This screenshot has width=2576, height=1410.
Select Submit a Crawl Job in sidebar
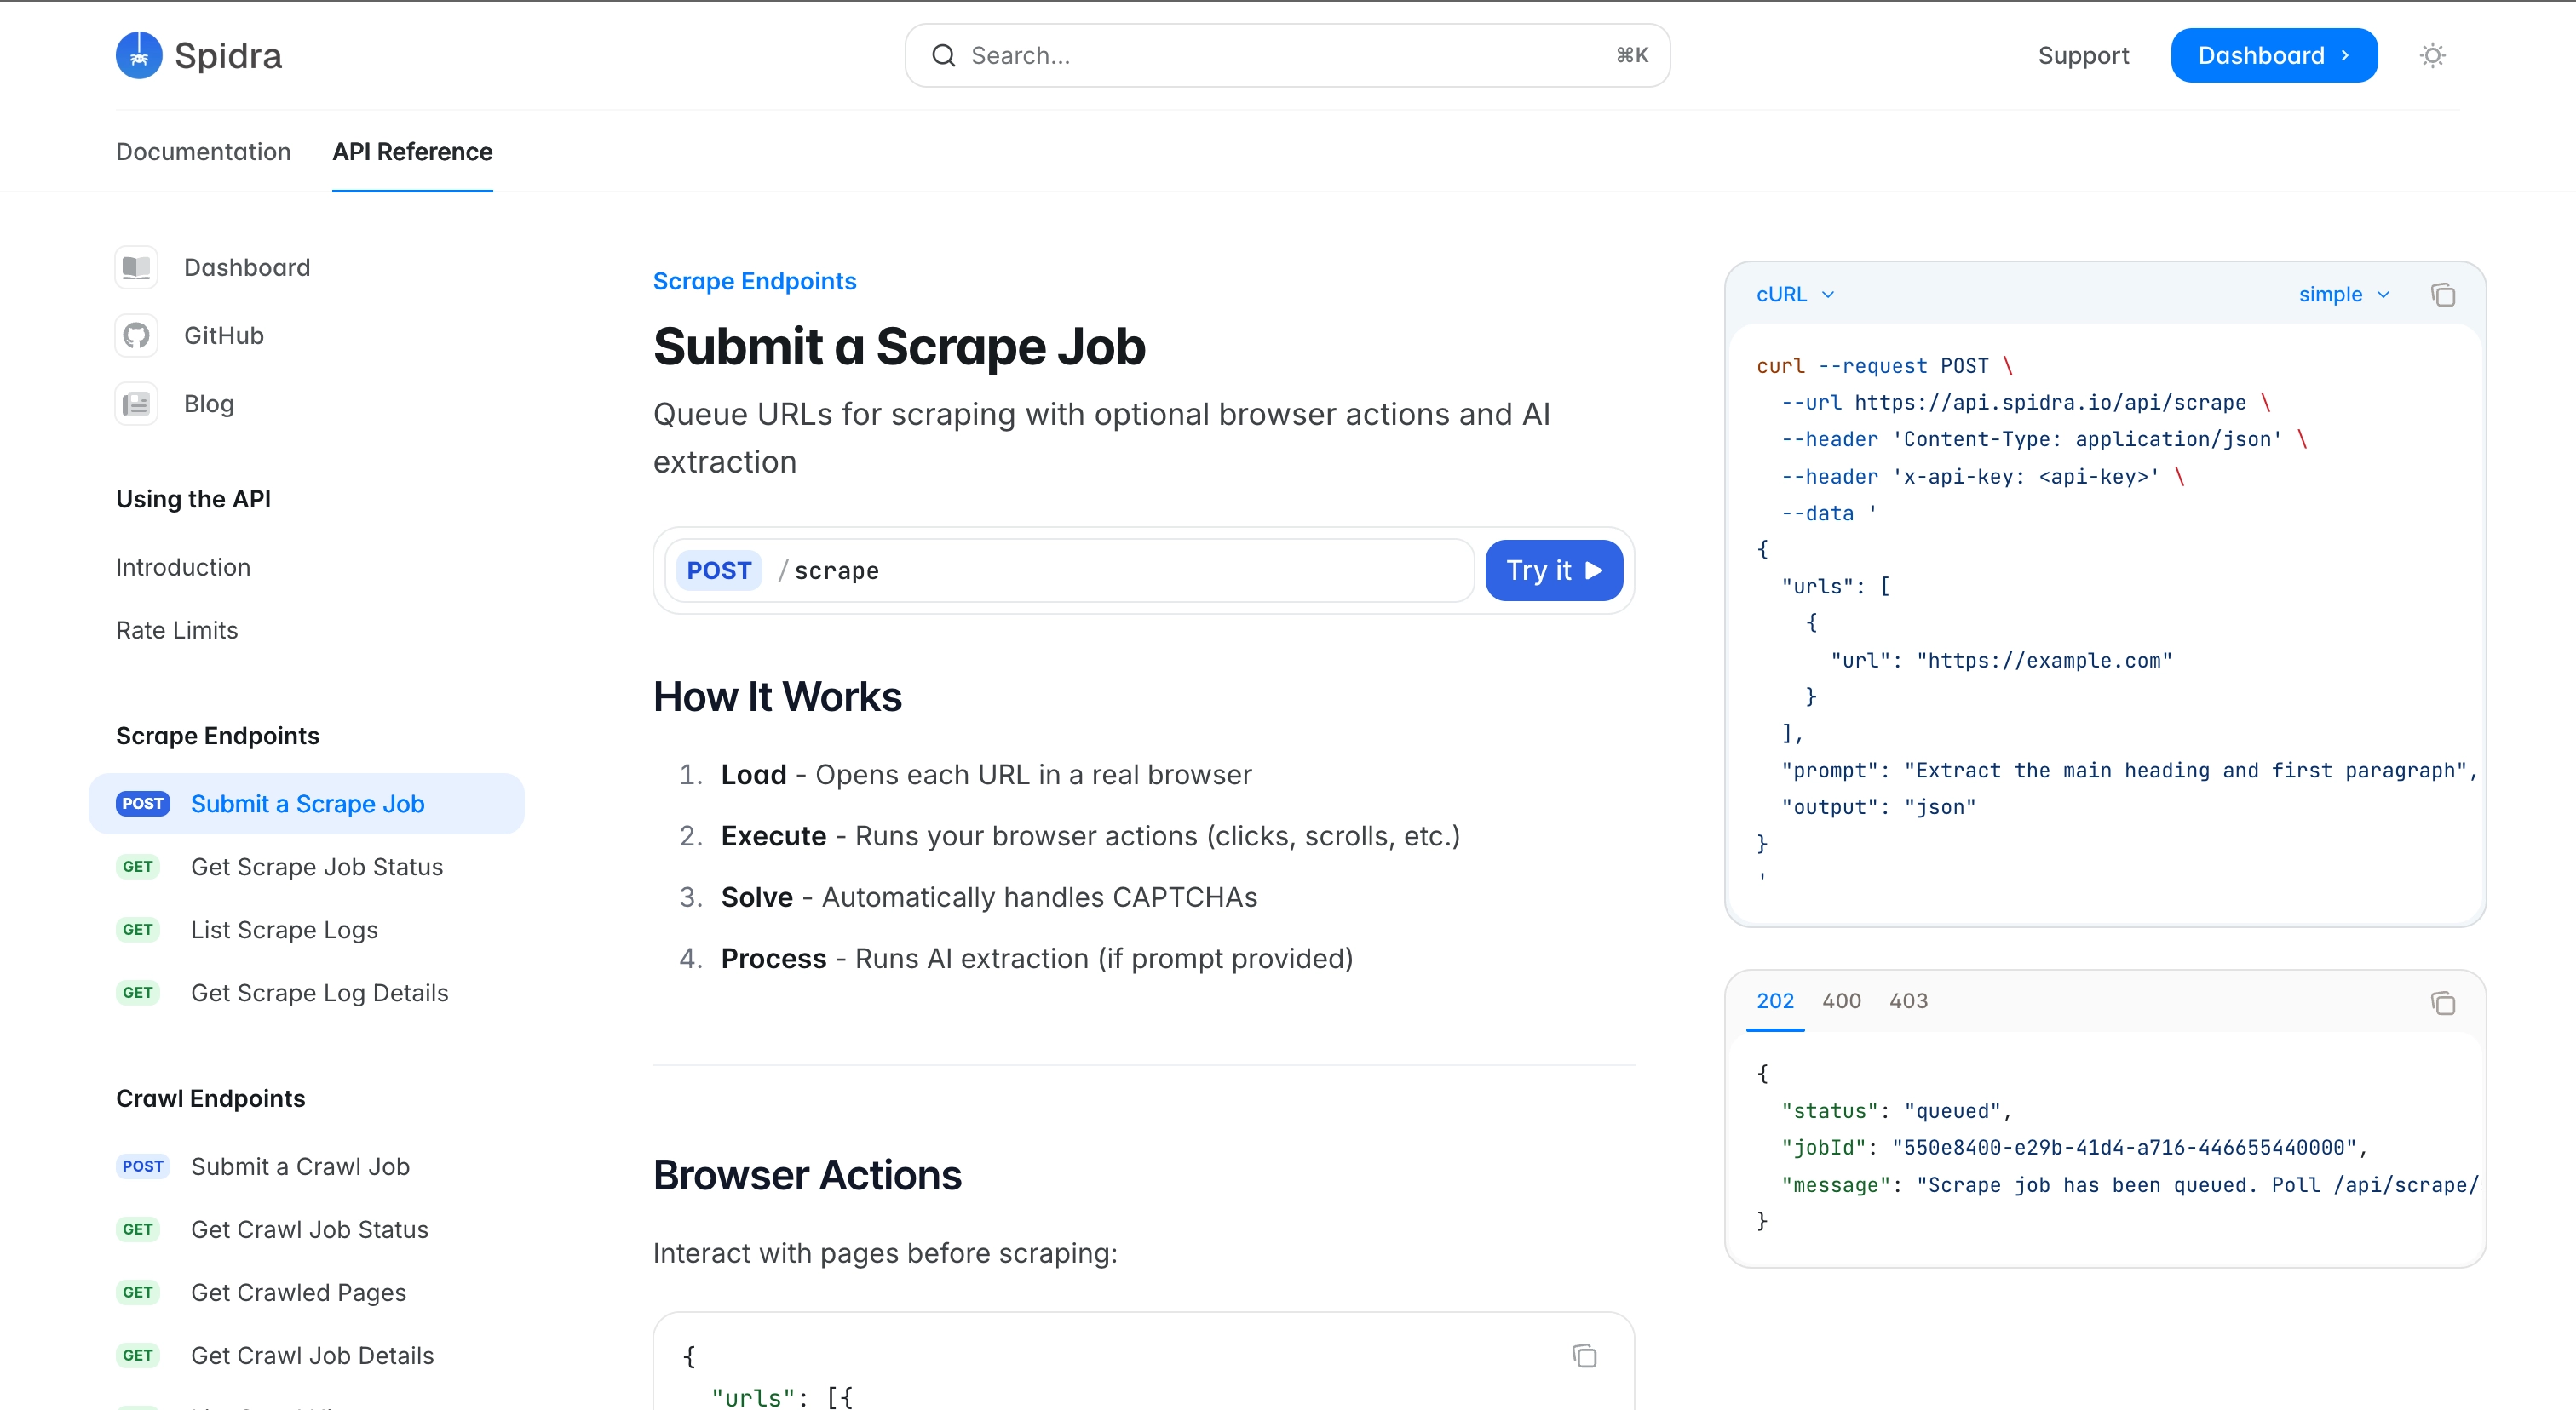[299, 1166]
